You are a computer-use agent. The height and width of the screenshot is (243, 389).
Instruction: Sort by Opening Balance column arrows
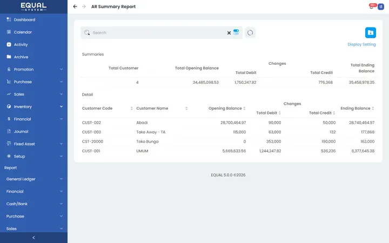point(244,109)
